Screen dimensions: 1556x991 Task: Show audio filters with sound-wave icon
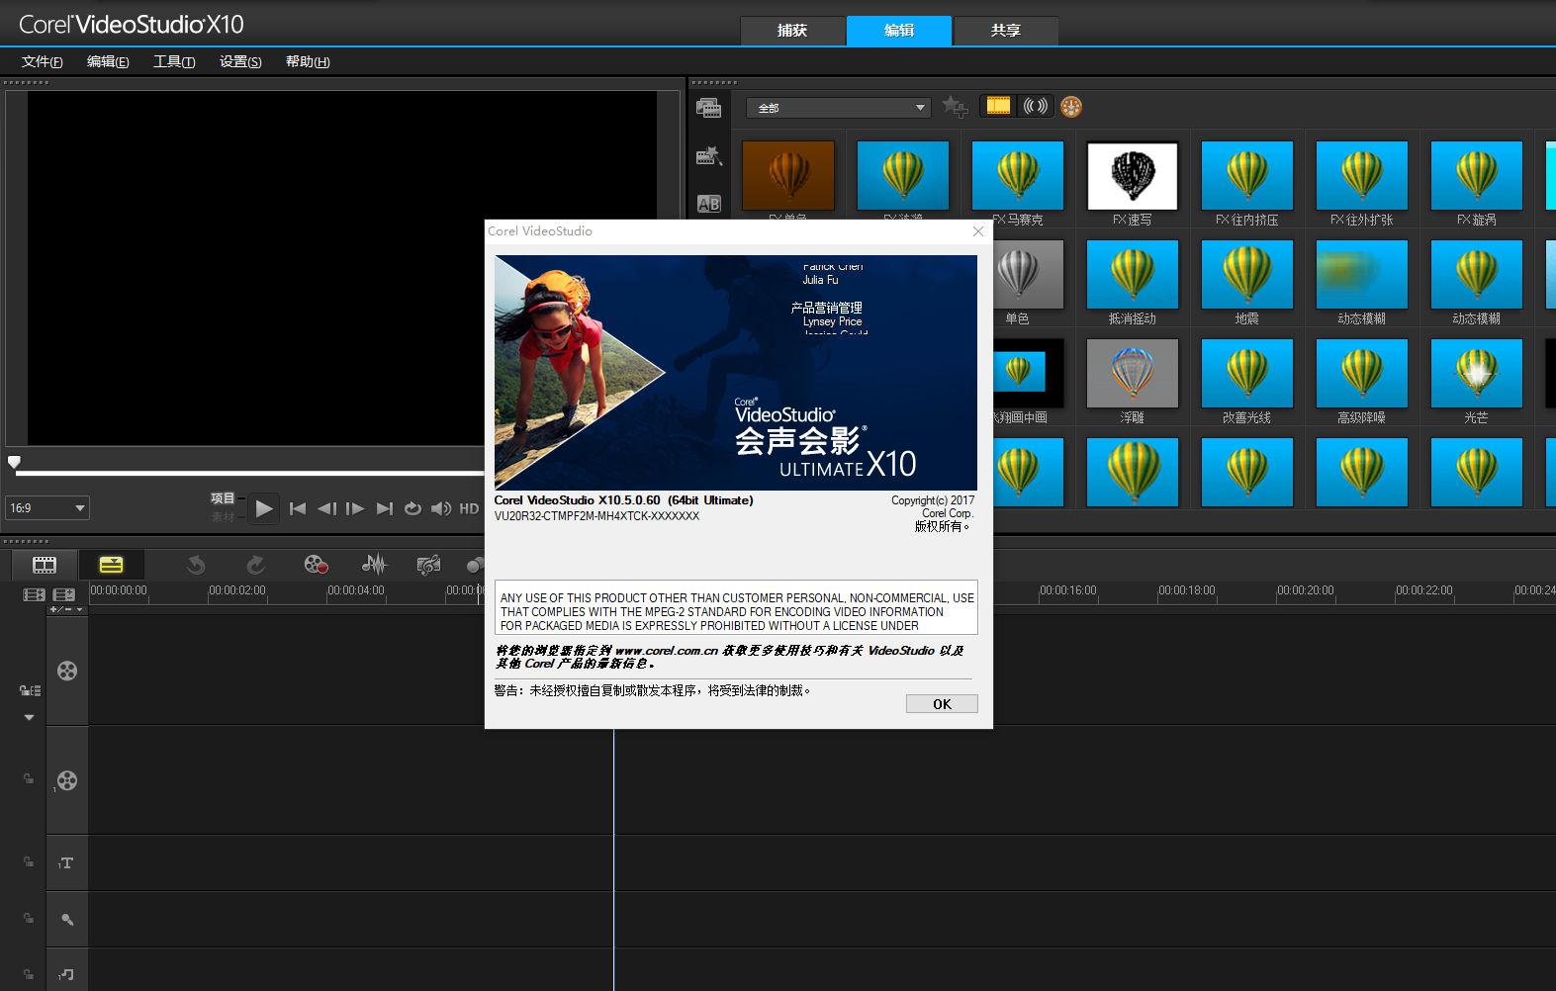point(1035,106)
